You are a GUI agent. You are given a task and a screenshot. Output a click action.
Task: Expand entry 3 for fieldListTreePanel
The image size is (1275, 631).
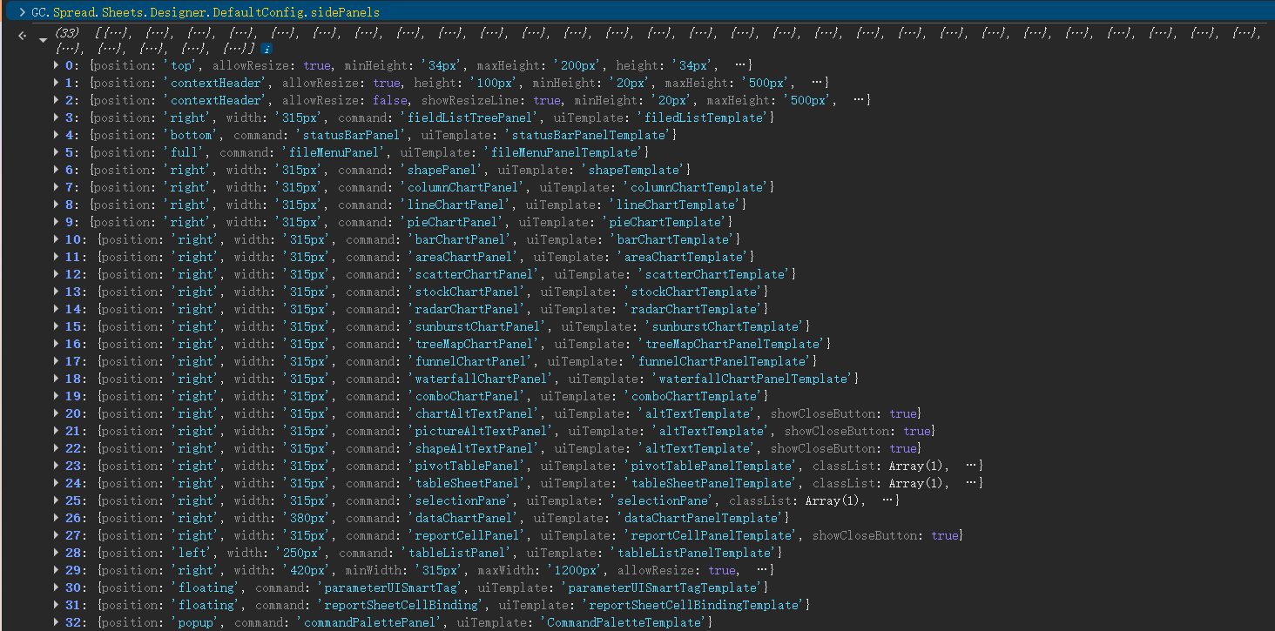[57, 117]
